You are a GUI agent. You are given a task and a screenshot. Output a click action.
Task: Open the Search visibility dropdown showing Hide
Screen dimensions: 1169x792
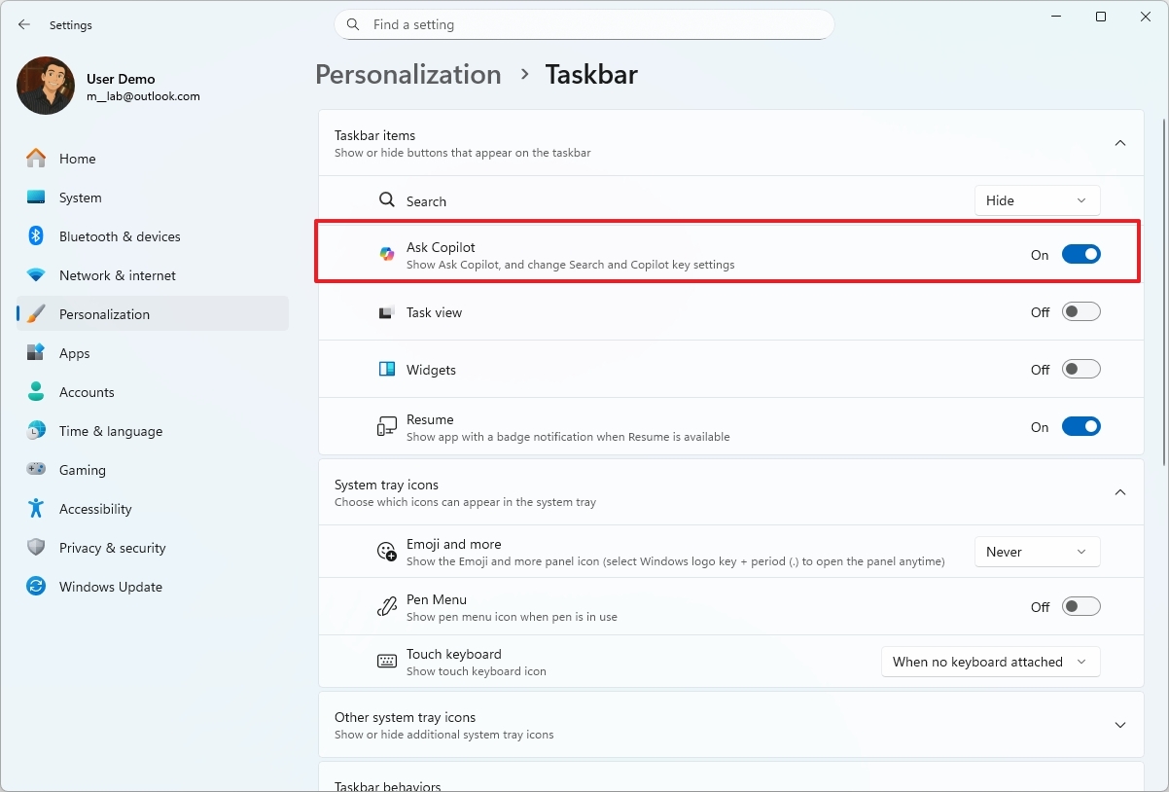coord(1037,200)
